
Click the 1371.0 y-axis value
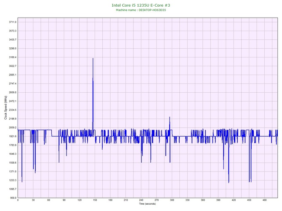coord(13,172)
